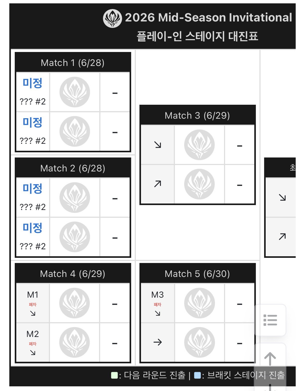Click the second team logo in Match 2
Image resolution: width=305 pixels, height=391 pixels.
tap(75, 237)
